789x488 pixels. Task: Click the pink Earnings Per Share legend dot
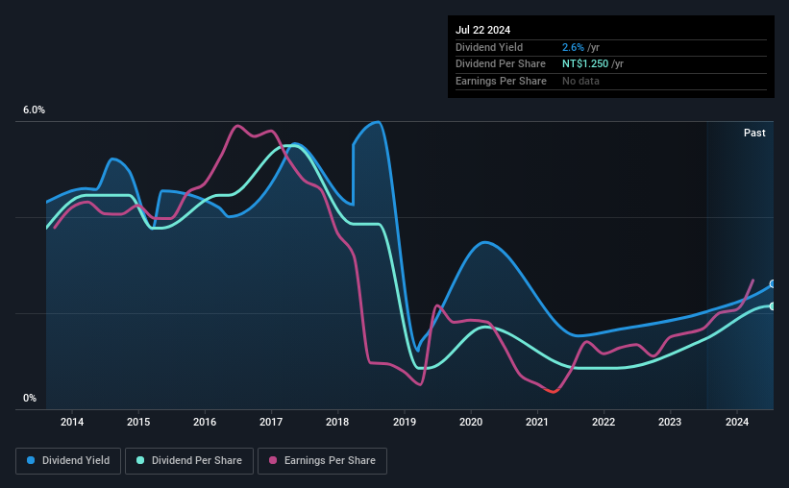273,460
